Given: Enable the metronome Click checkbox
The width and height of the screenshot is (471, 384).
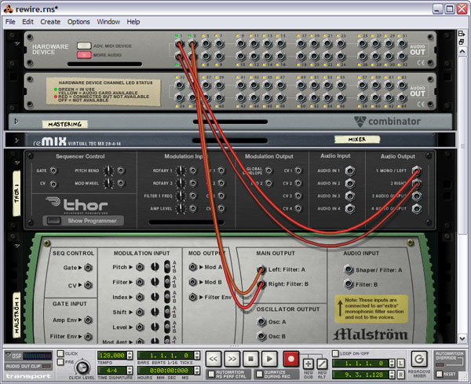Looking at the screenshot, I should [61, 354].
